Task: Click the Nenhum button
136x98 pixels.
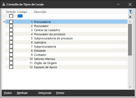Action: tap(22, 93)
